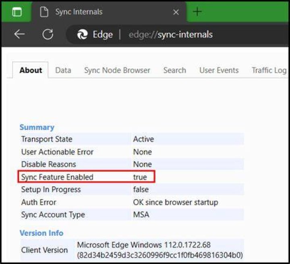Go back with the back arrow
290x264 pixels.
coord(19,34)
